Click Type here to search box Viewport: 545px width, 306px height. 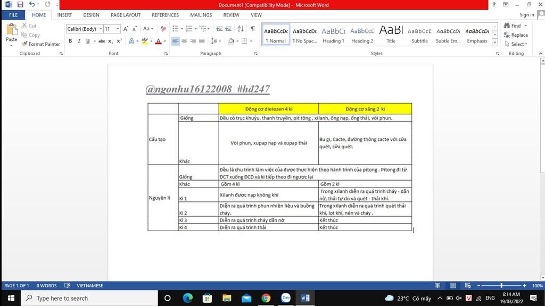pyautogui.click(x=89, y=298)
